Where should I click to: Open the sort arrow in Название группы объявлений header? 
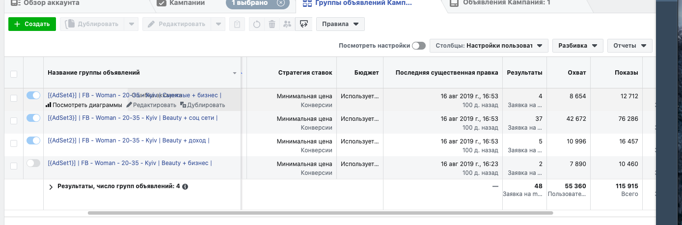click(235, 73)
